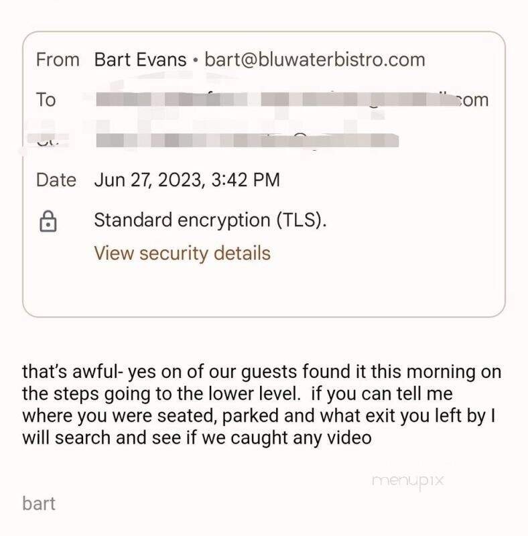Image resolution: width=528 pixels, height=536 pixels.
Task: Click the menupix watermark
Action: tap(407, 481)
